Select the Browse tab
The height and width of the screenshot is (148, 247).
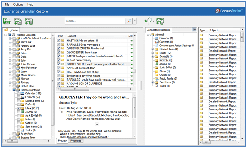(x=11, y=30)
